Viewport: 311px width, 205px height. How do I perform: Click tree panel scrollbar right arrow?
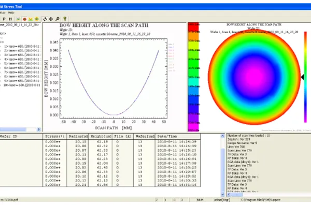39,129
